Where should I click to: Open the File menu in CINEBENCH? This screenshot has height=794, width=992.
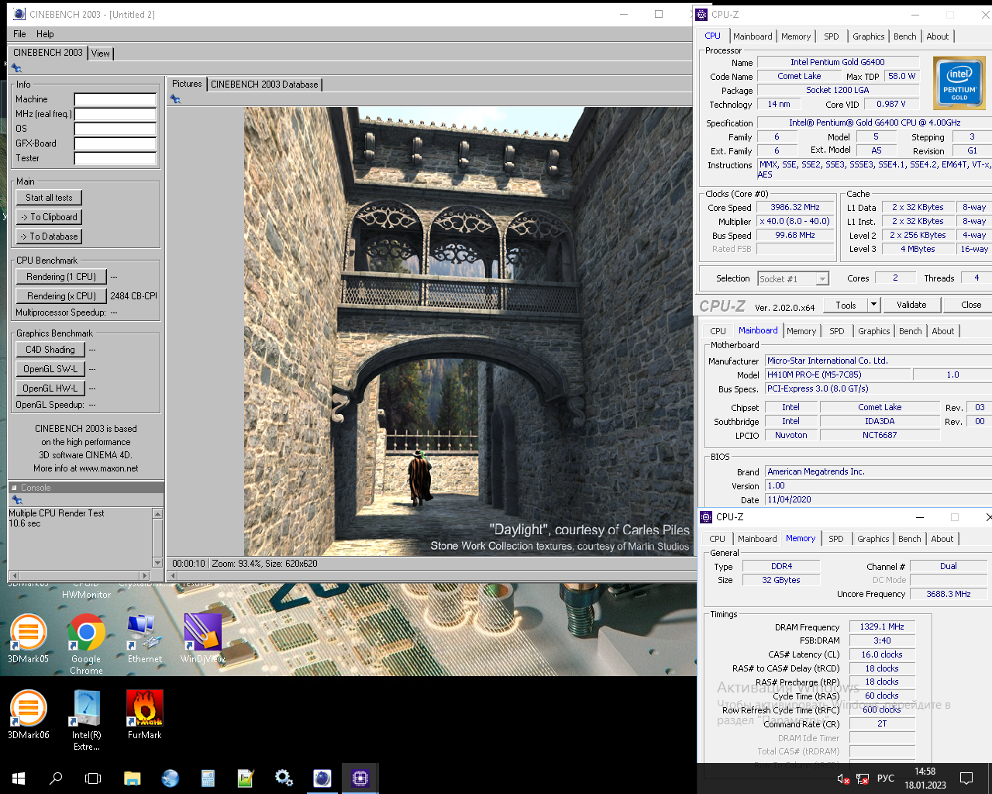click(19, 34)
